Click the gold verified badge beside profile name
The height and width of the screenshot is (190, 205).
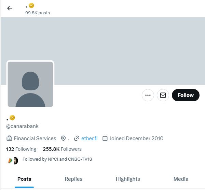[x=12, y=118]
